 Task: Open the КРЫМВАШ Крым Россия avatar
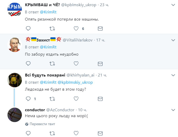(x=14, y=10)
